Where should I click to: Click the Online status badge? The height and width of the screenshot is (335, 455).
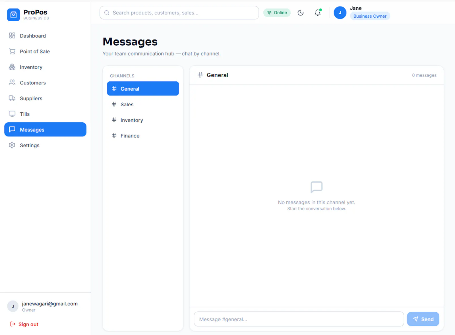(277, 13)
